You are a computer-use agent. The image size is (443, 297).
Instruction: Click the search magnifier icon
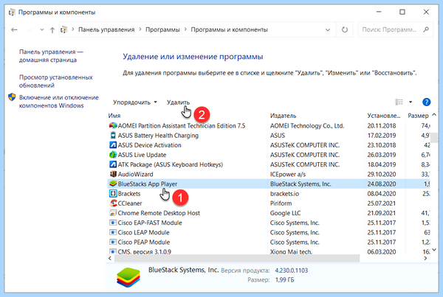point(426,29)
